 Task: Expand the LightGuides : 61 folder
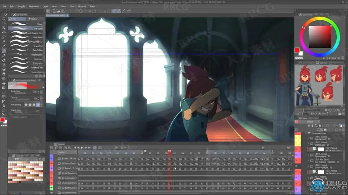click(x=309, y=144)
